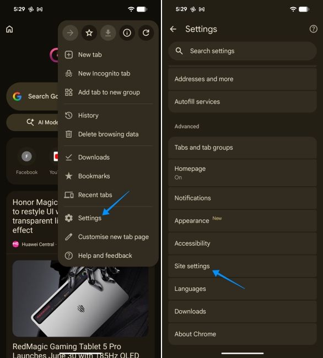The width and height of the screenshot is (323, 358).
Task: Tap the search magnifier icon in Settings
Action: pos(179,51)
